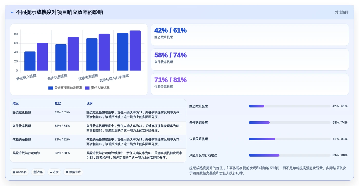The image size is (359, 186).
Task: Select the 风险升级与行动建议 table row name
Action: point(26,153)
